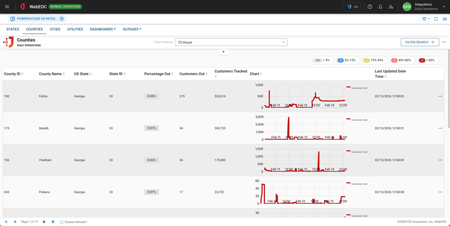Open the user settings icon
Image resolution: width=450 pixels, height=226 pixels.
[x=391, y=7]
